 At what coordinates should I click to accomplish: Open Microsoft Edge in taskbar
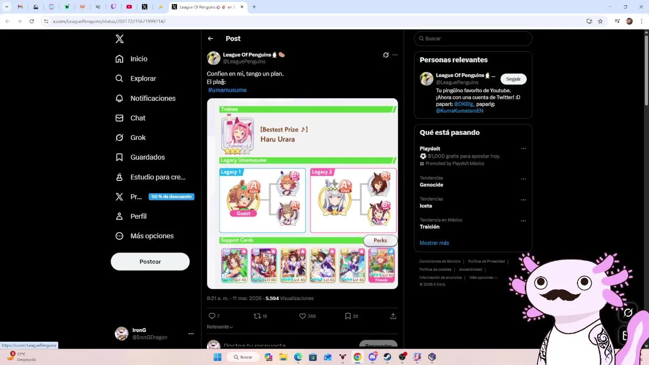pos(298,357)
